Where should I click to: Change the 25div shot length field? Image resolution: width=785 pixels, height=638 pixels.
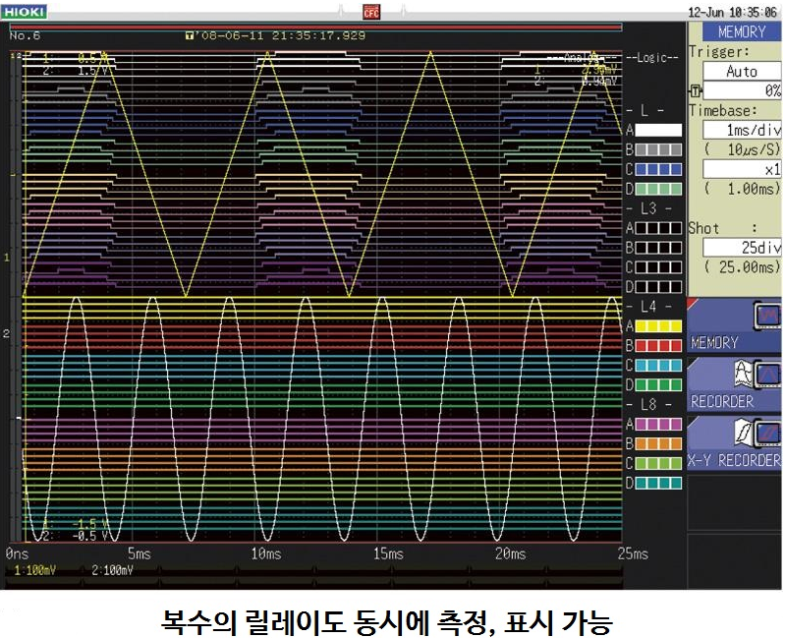click(x=742, y=248)
